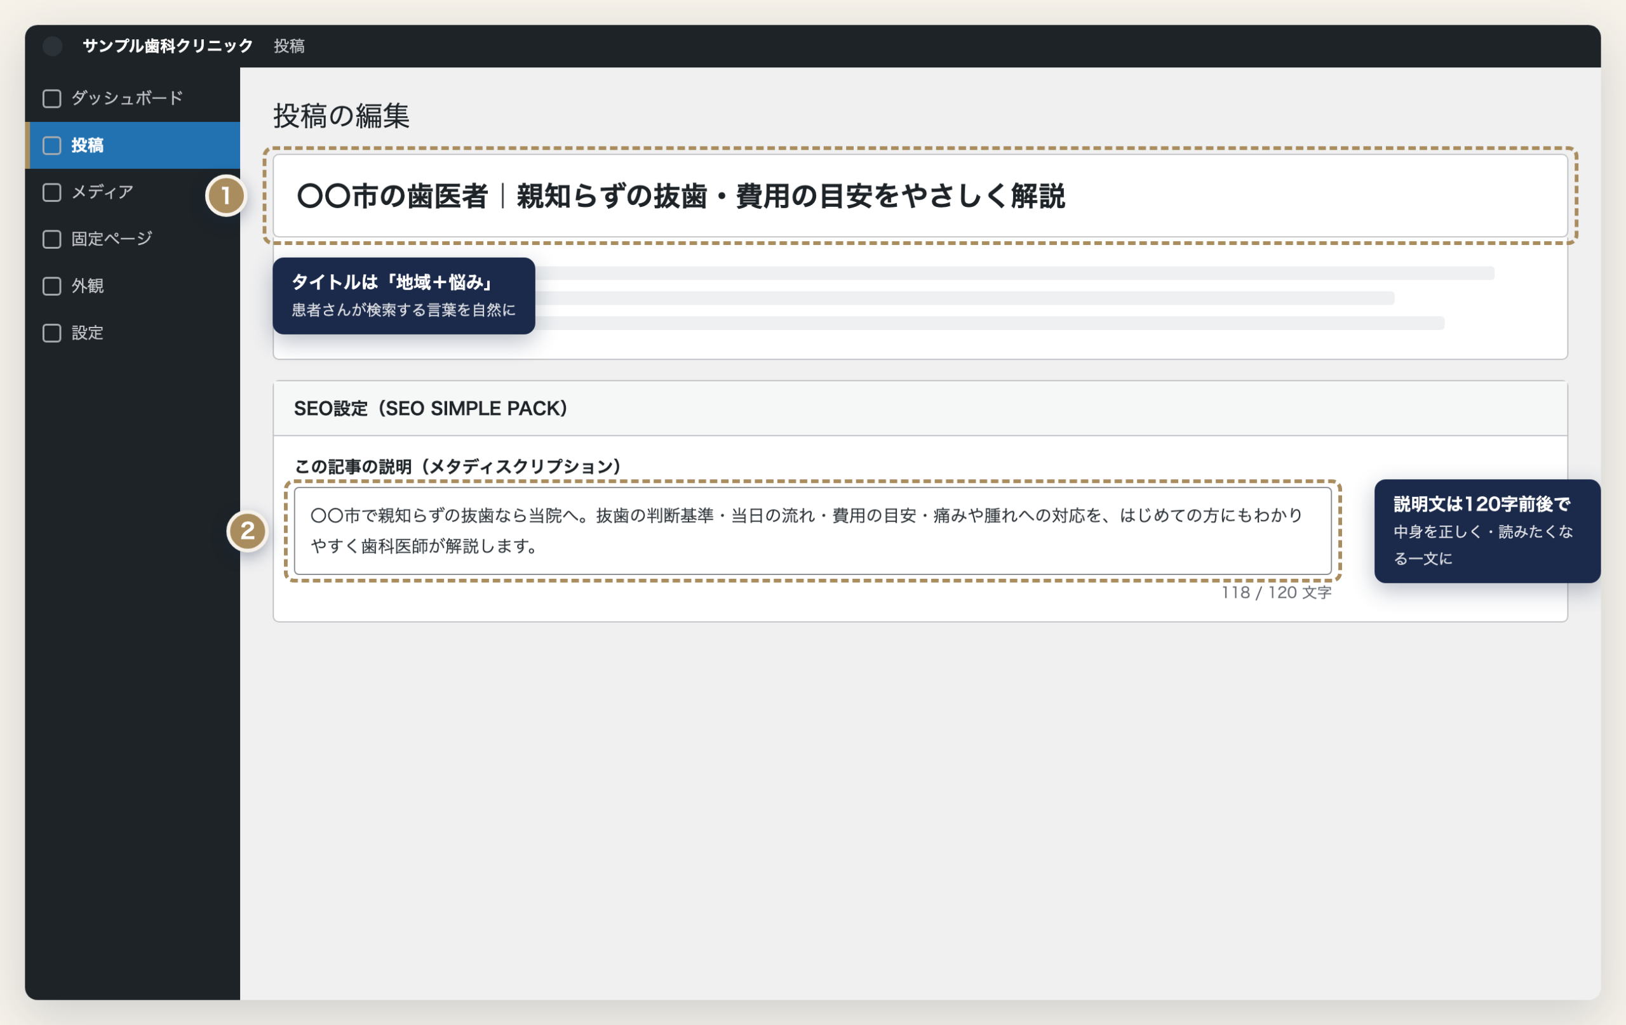Open 設定 in the sidebar
Viewport: 1626px width, 1025px height.
coord(132,333)
